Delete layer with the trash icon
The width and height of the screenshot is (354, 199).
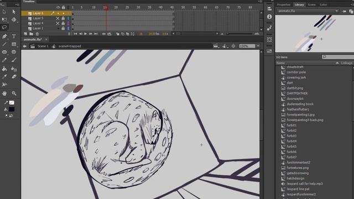tap(37, 34)
